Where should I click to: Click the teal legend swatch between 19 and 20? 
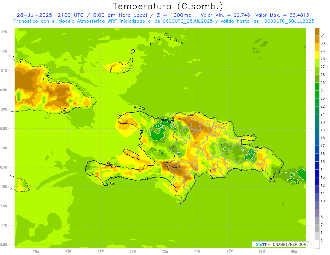click(317, 126)
